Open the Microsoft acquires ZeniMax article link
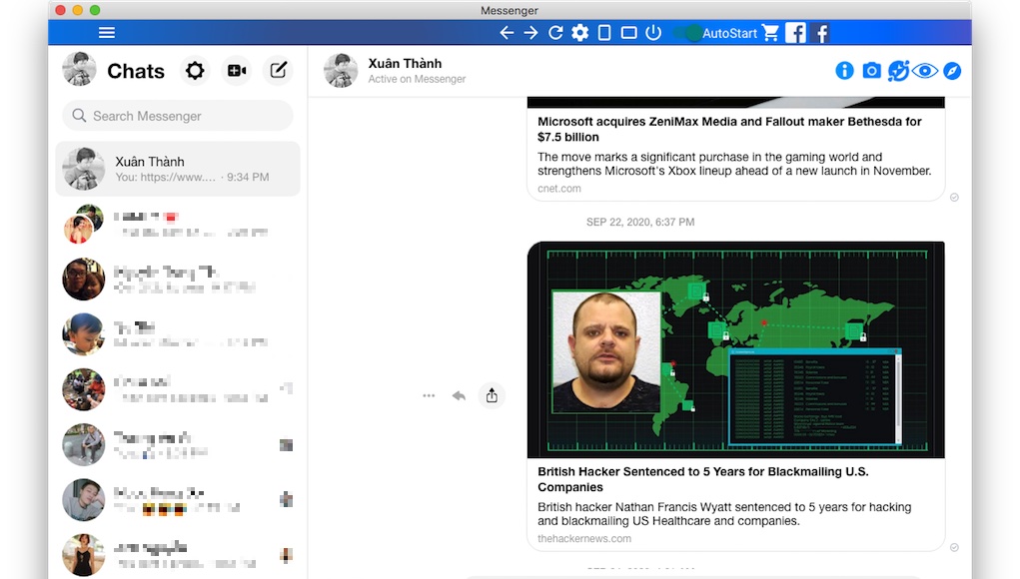This screenshot has width=1020, height=579. [x=729, y=130]
